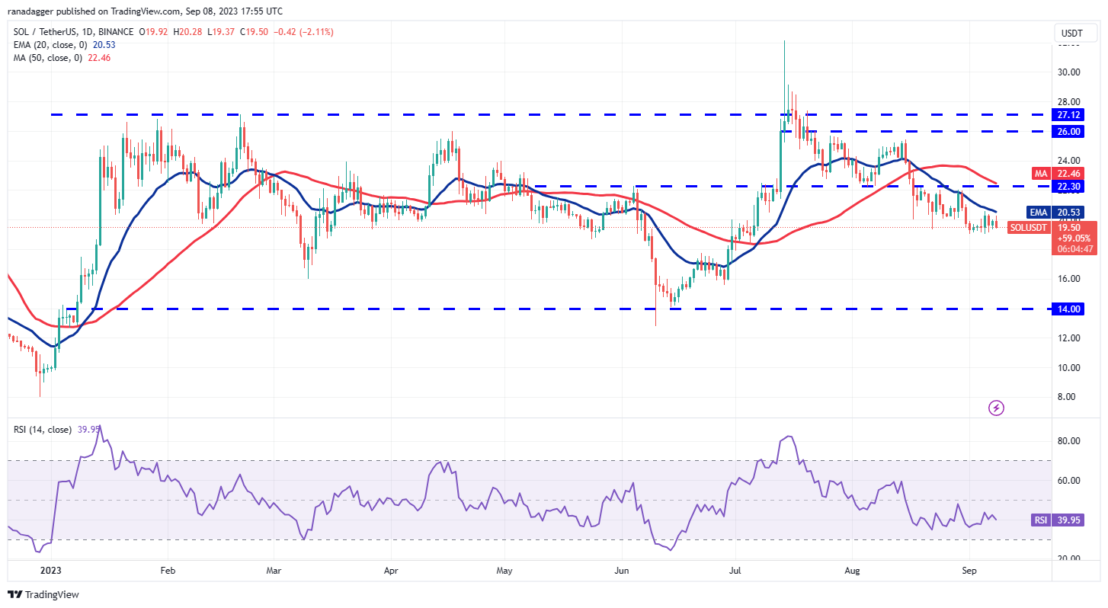This screenshot has height=608, width=1108.
Task: Click the purple lightning bolt trade icon
Action: pyautogui.click(x=997, y=408)
